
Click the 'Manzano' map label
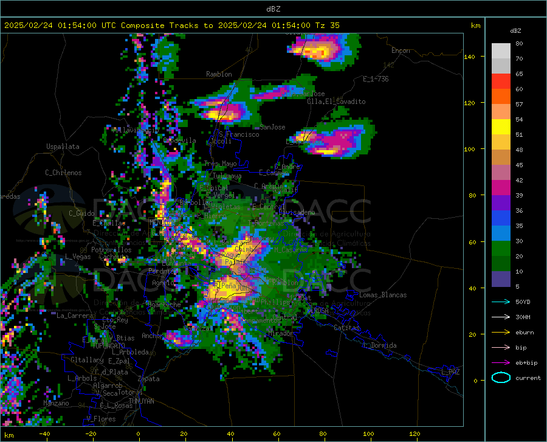(56, 403)
